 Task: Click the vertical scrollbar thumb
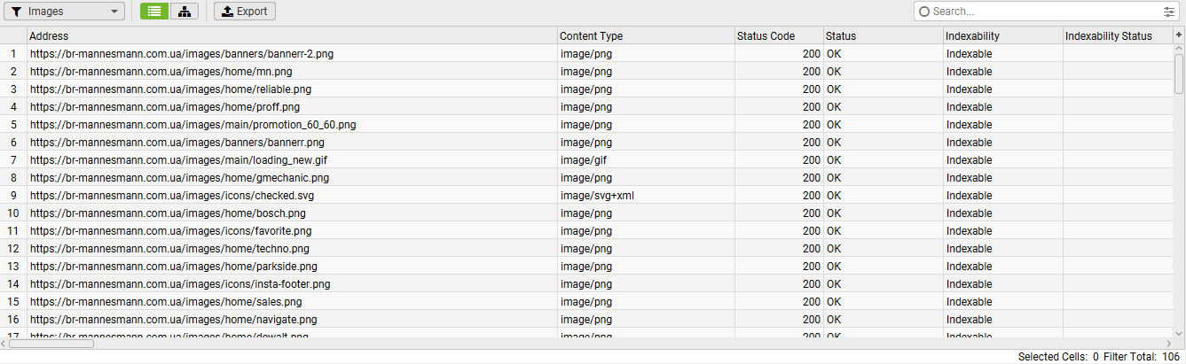[1179, 73]
